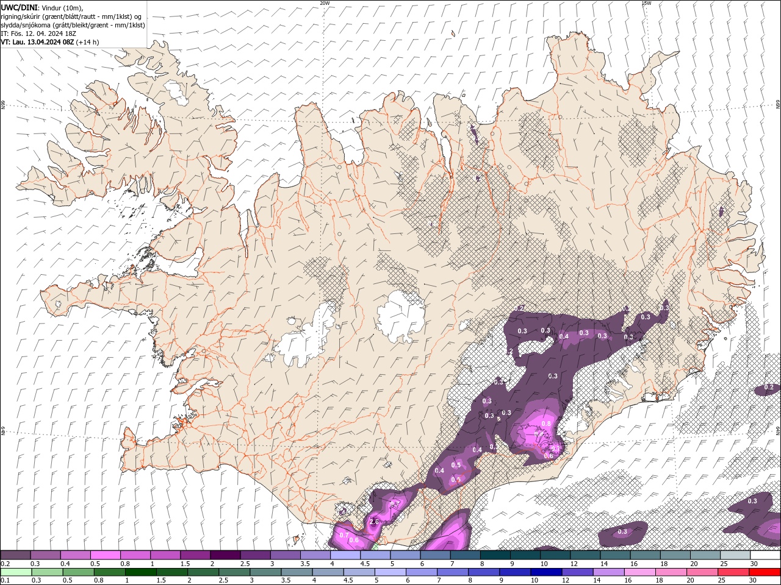
Task: Click the 'IT: Fös. 12. 04. 2024 18Z' line
Action: tap(38, 34)
